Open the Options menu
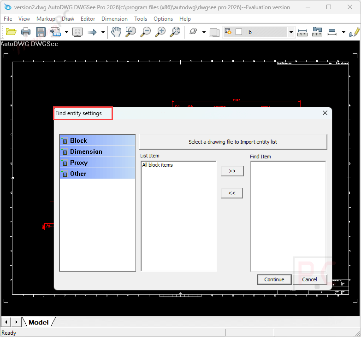Image resolution: width=361 pixels, height=337 pixels. pos(163,19)
